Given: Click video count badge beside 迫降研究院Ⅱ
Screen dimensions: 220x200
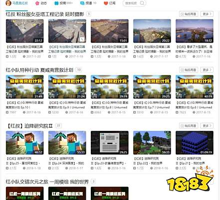Looking at the screenshot, I should 58,125.
